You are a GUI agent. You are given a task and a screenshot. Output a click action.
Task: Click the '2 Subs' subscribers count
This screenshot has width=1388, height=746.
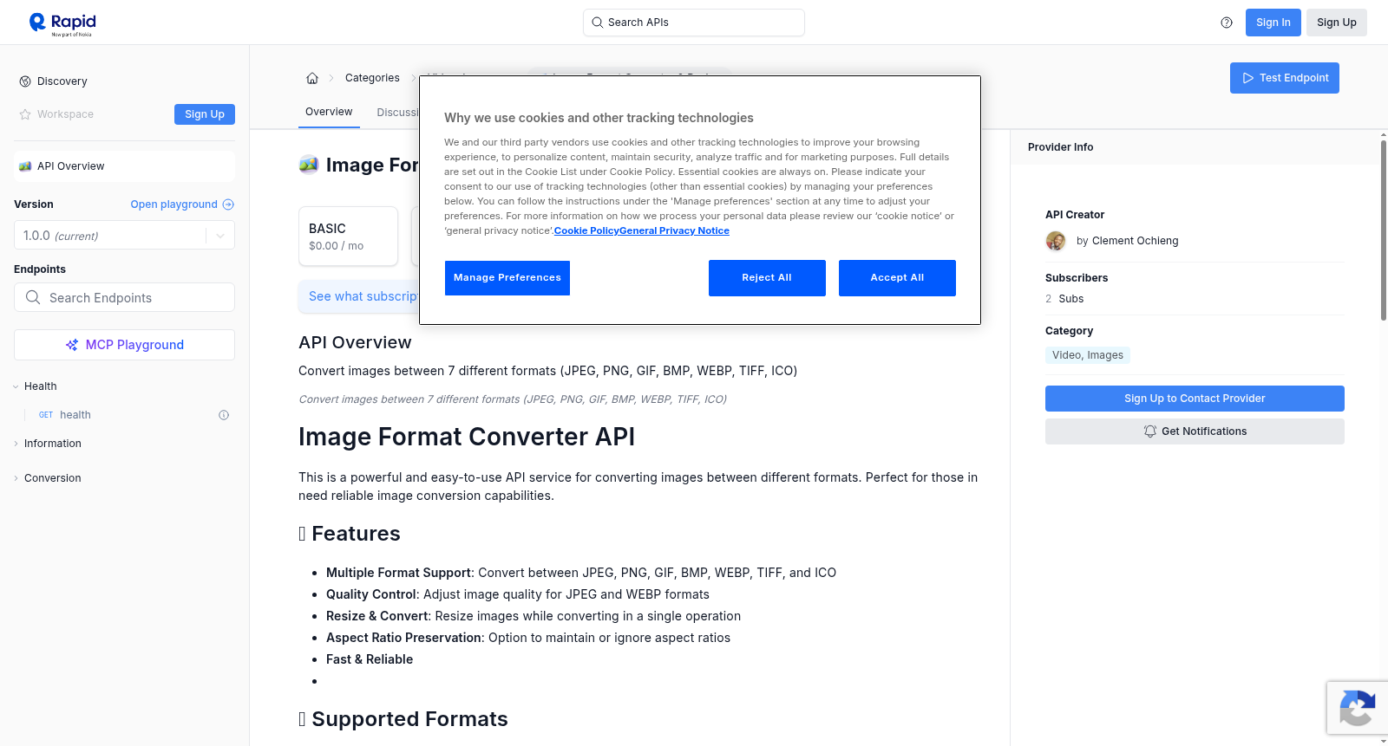tap(1064, 299)
